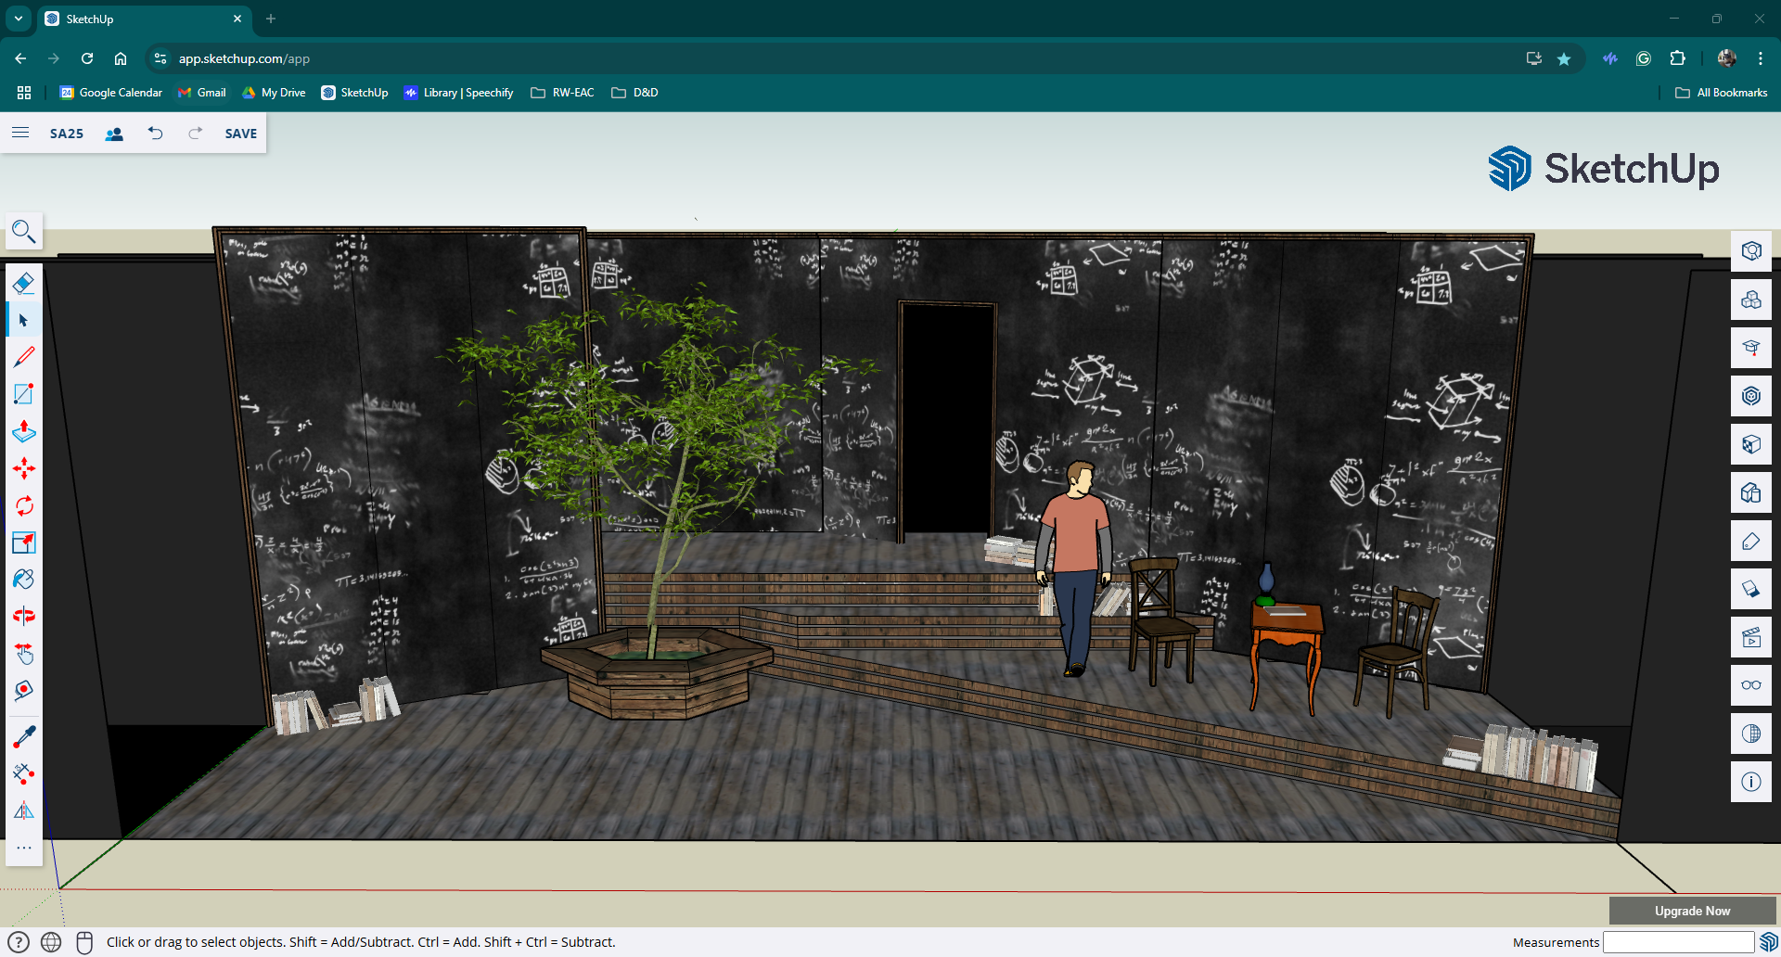The width and height of the screenshot is (1781, 957).
Task: Open the search magnifier tool
Action: (x=24, y=231)
